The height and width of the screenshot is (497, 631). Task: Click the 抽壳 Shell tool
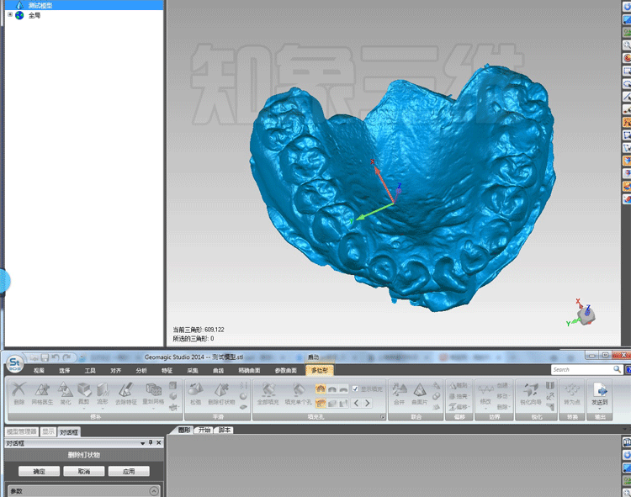pos(458,396)
